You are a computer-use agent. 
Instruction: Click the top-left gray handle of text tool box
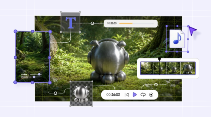[61, 12]
